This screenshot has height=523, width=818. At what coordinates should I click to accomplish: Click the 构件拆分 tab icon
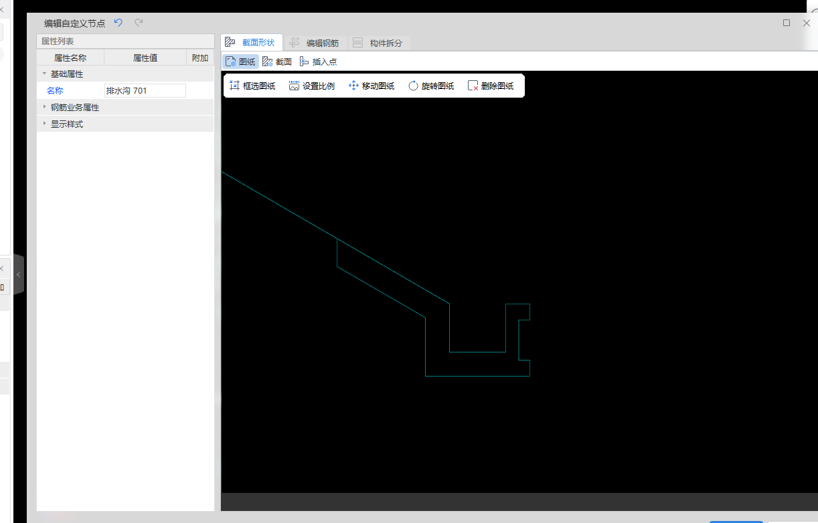point(357,43)
